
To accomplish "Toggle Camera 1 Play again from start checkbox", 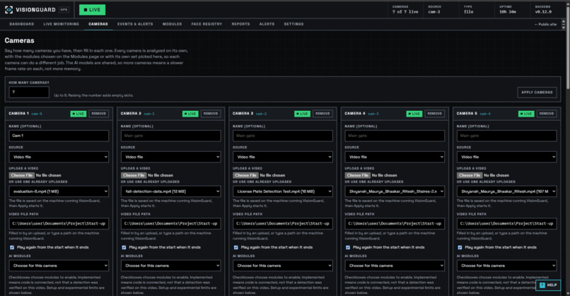I will pyautogui.click(x=12, y=247).
